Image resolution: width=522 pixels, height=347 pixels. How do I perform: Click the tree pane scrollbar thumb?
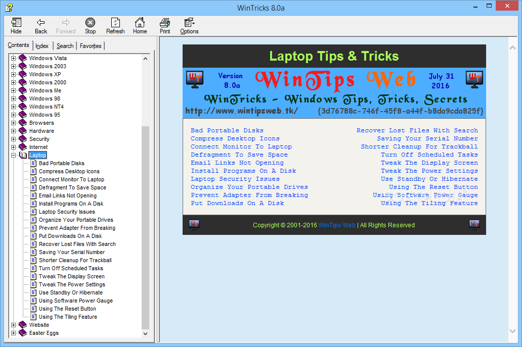coord(145,228)
